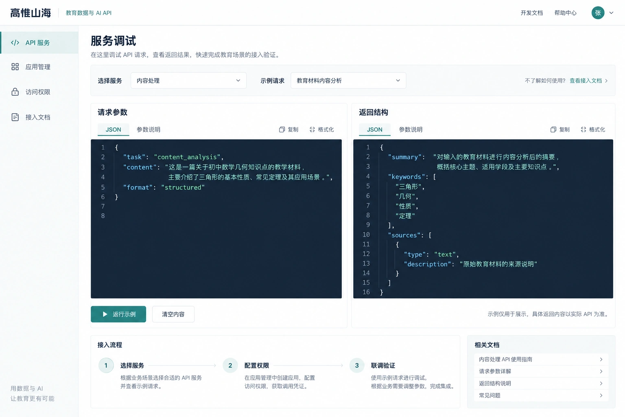Switch to 参数说明 tab in 返回结构
Image resolution: width=625 pixels, height=417 pixels.
point(411,129)
